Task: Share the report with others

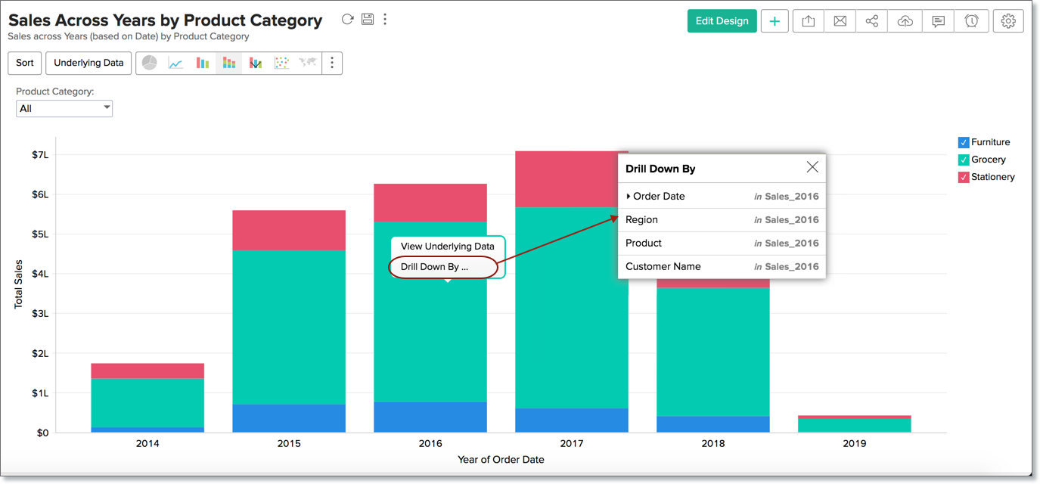Action: coord(871,20)
